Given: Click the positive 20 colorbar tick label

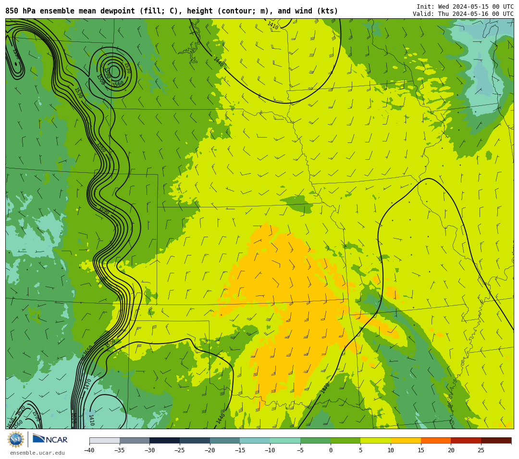Looking at the screenshot, I should point(451,450).
